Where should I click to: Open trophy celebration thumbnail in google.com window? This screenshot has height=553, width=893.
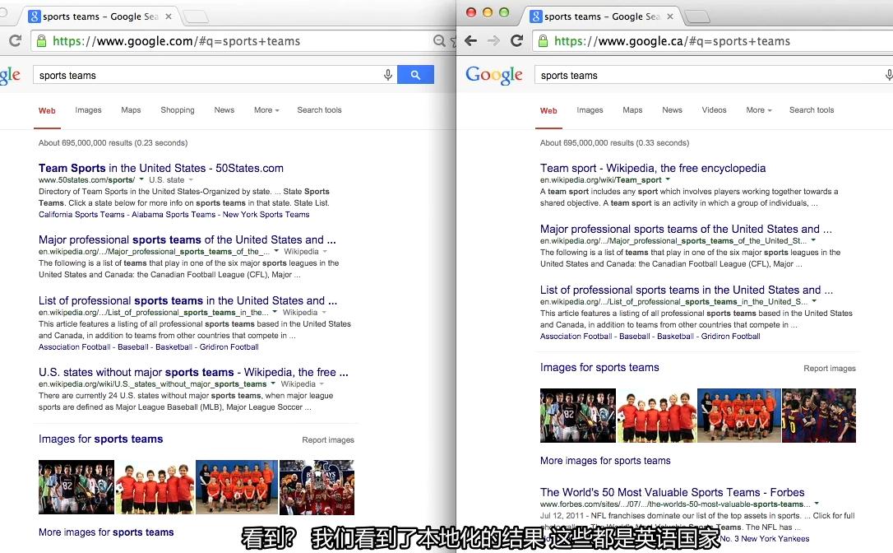(x=317, y=487)
